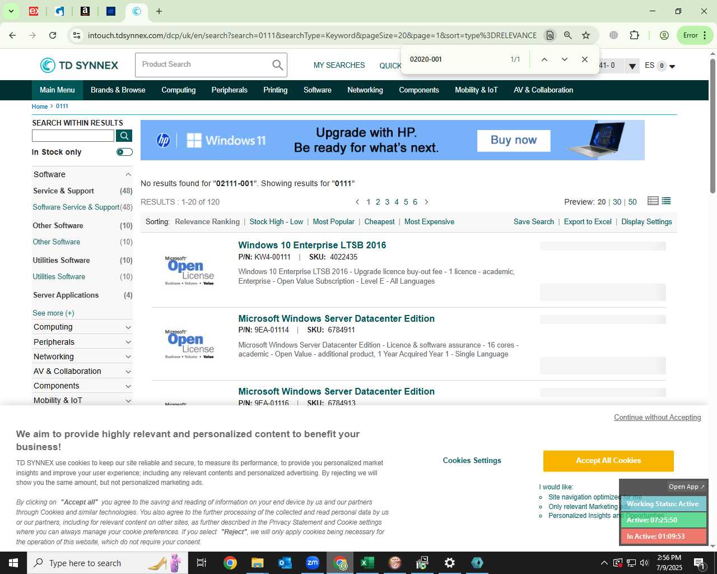Expand the Mobility & IoT filter category
Screen dimensions: 717x574
pyautogui.click(x=128, y=400)
